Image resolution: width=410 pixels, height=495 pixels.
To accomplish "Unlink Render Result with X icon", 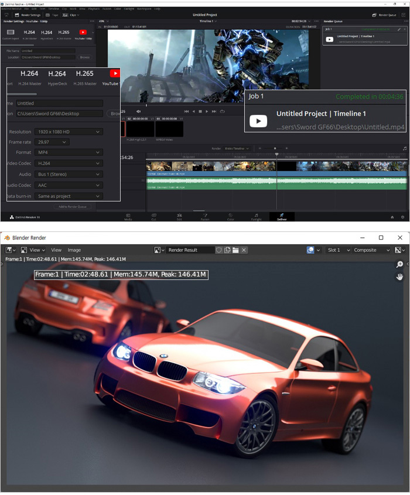I will pos(244,250).
